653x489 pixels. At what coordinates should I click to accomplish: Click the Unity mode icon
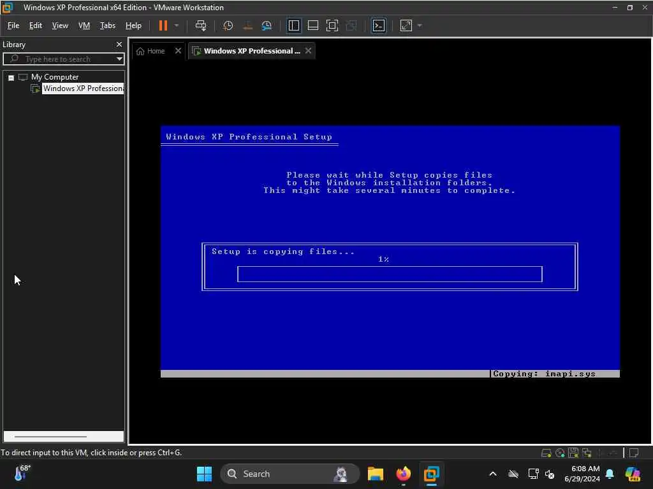pos(351,25)
